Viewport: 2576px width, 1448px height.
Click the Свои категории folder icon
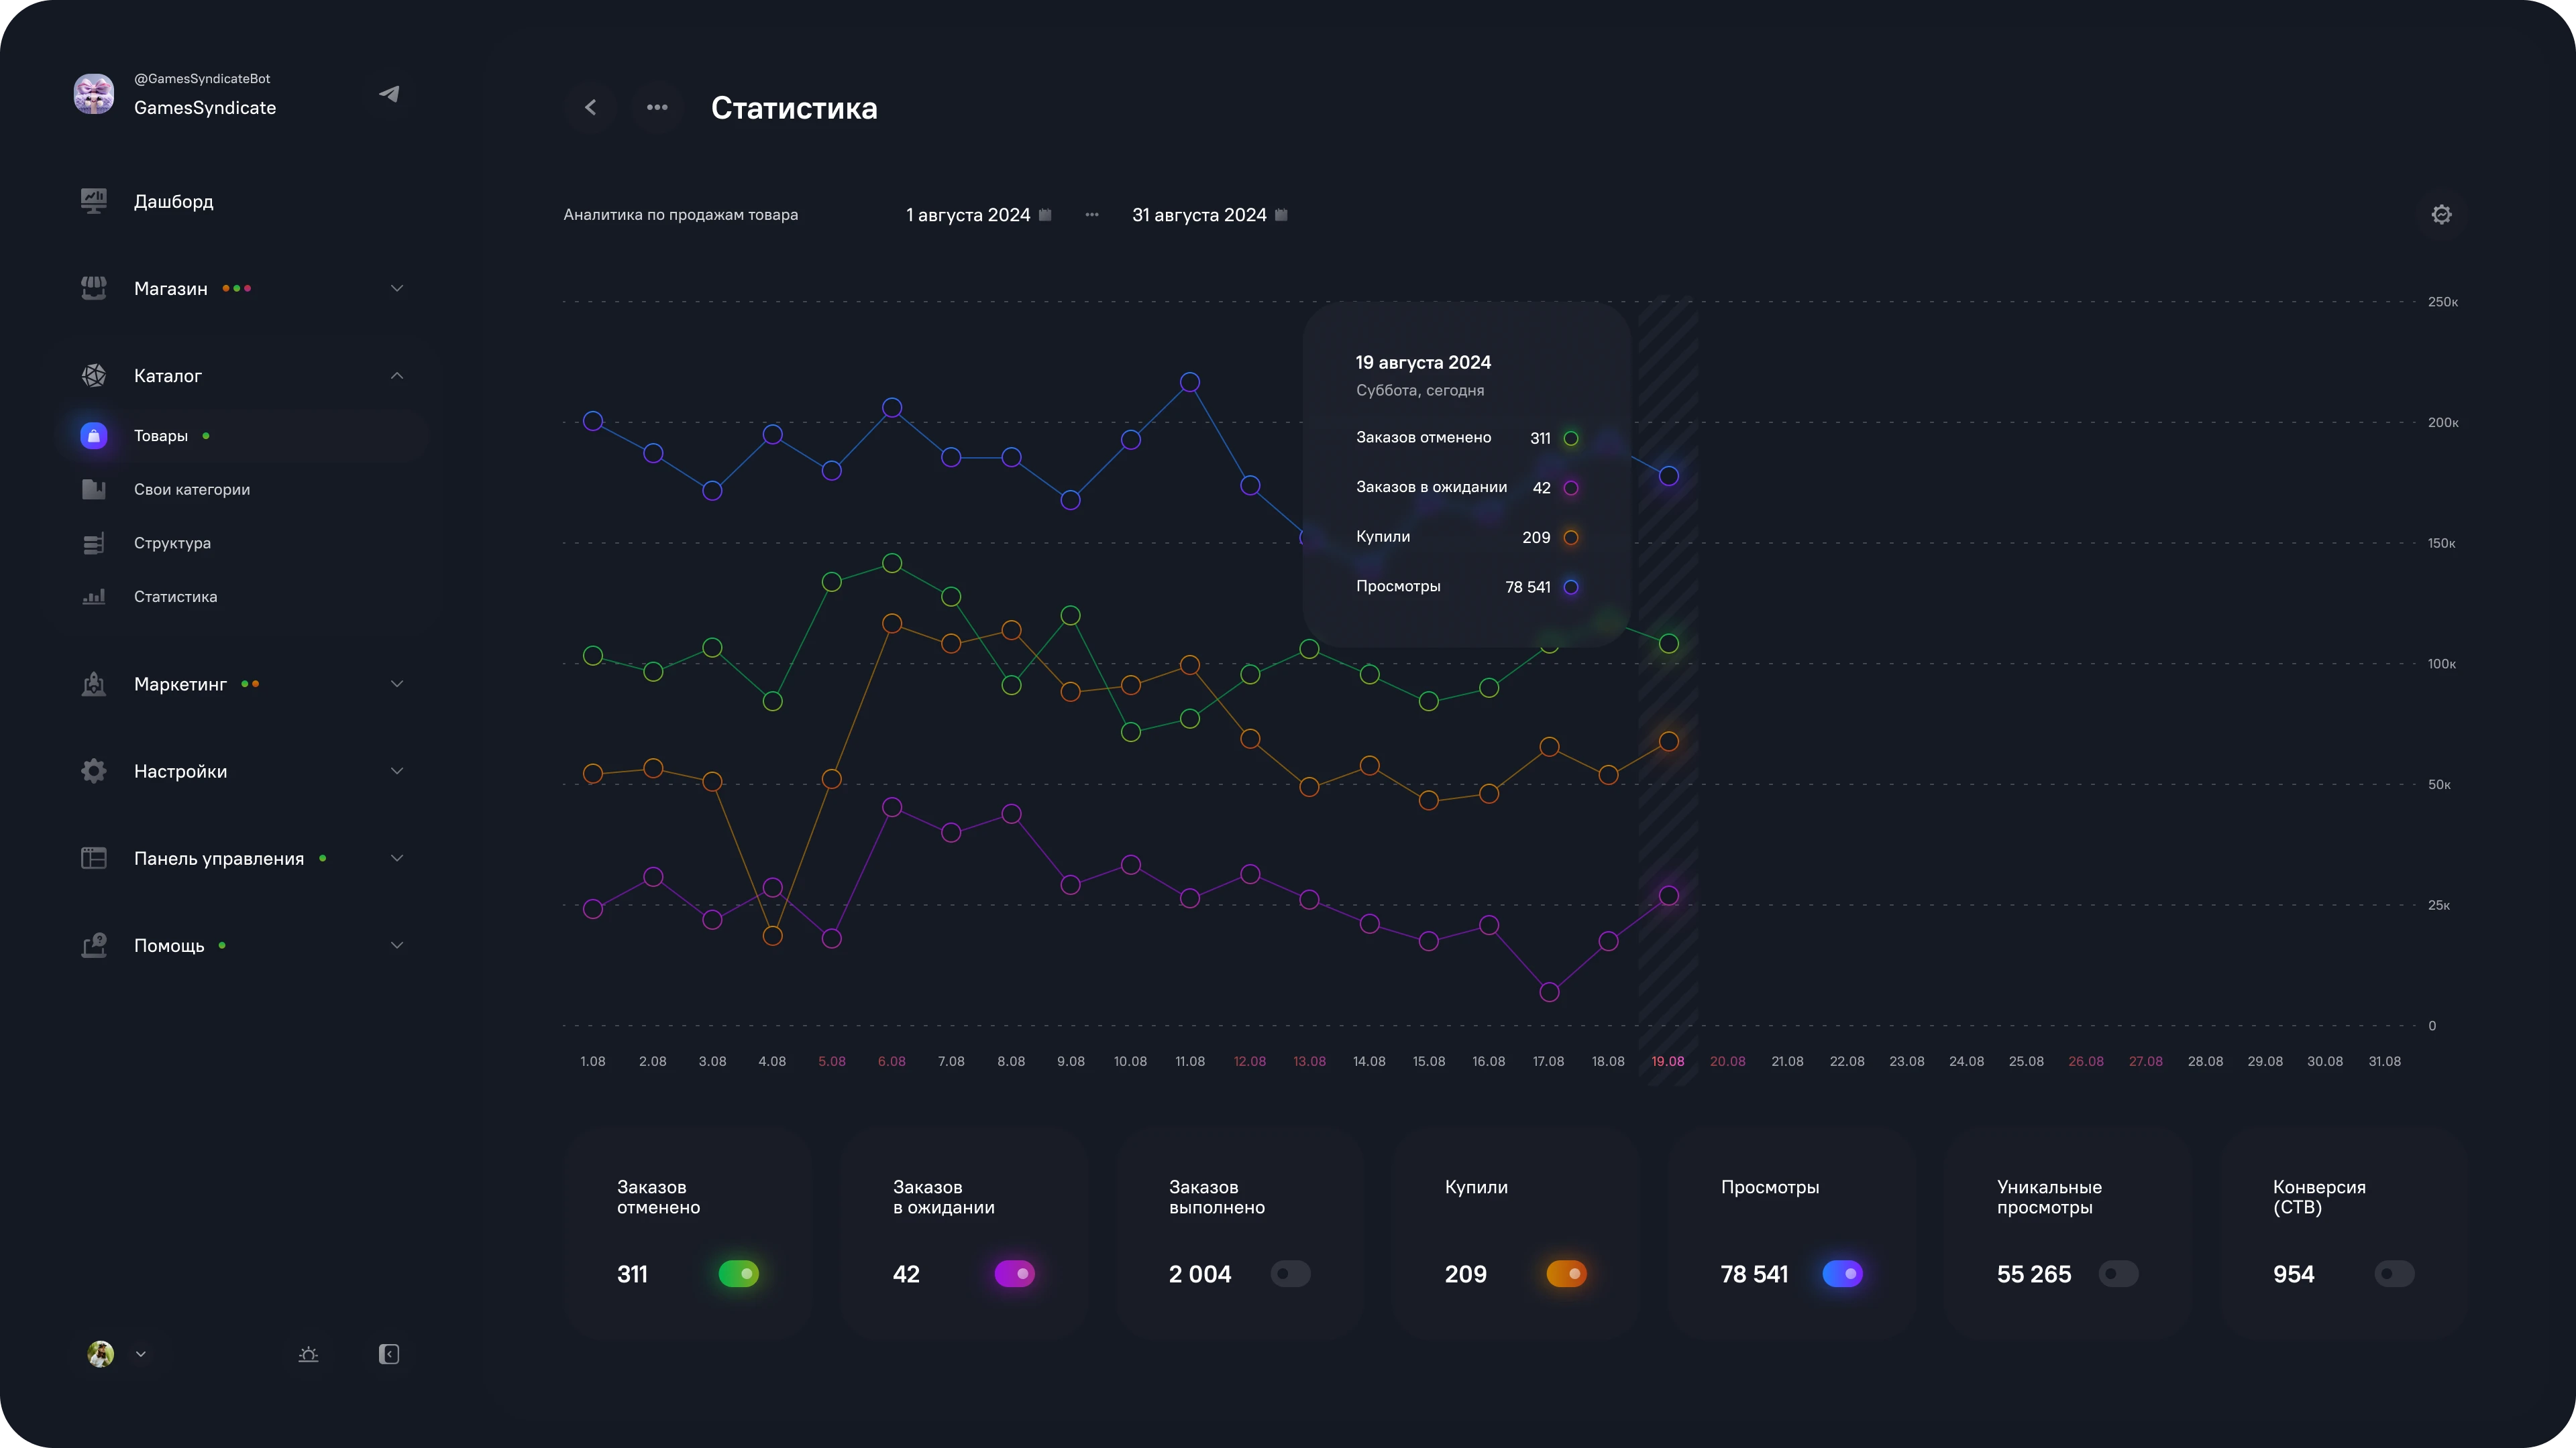(x=94, y=489)
